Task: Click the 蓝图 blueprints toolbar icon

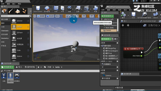Action: tap(78, 8)
